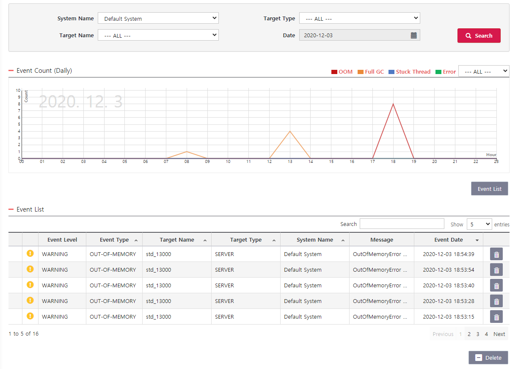Toggle the Full GC series in the chart legend

point(370,72)
